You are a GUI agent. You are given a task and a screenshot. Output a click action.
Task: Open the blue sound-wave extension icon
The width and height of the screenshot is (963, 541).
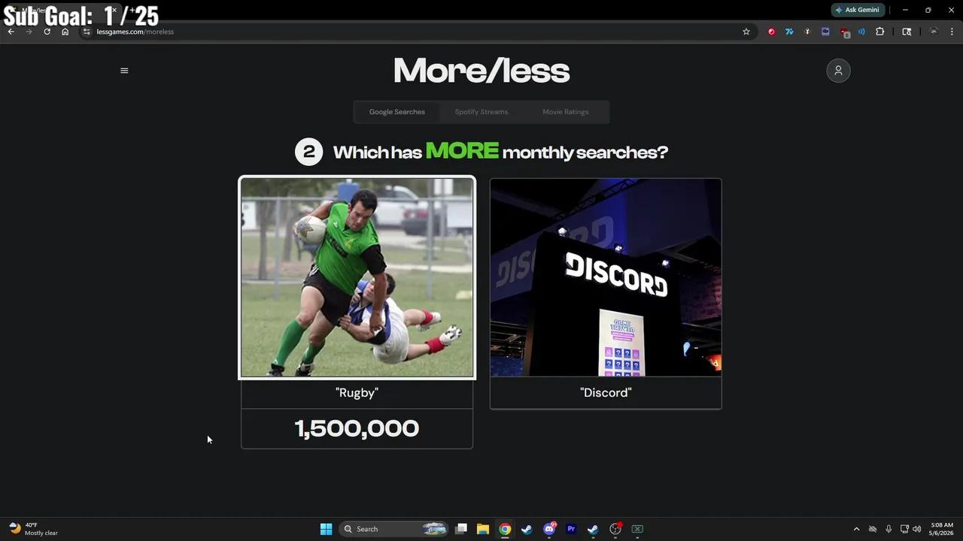tap(861, 32)
